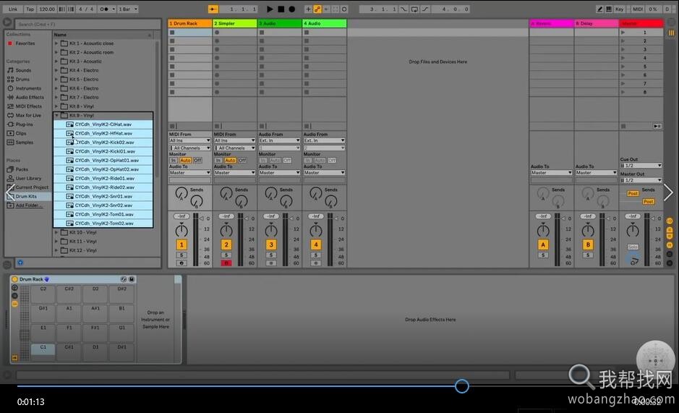Set Drum Rack track monitor to In

coord(174,161)
